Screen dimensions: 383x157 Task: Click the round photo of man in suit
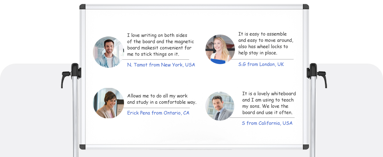[x=220, y=106]
